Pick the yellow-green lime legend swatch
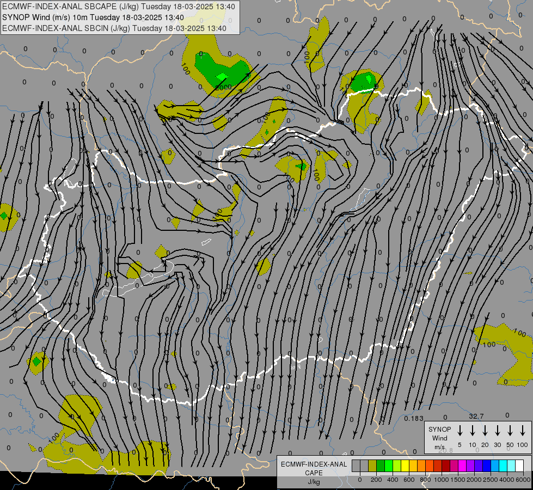The width and height of the screenshot is (533, 490). tap(397, 465)
